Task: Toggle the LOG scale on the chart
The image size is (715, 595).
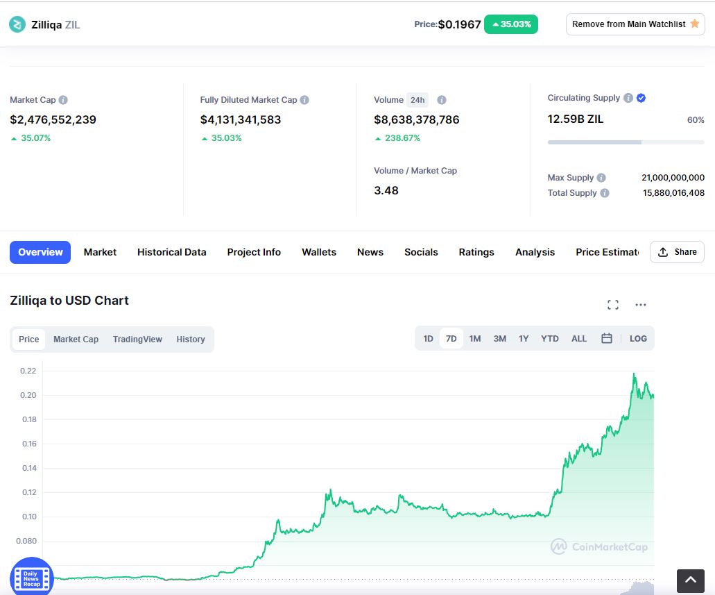Action: 638,338
